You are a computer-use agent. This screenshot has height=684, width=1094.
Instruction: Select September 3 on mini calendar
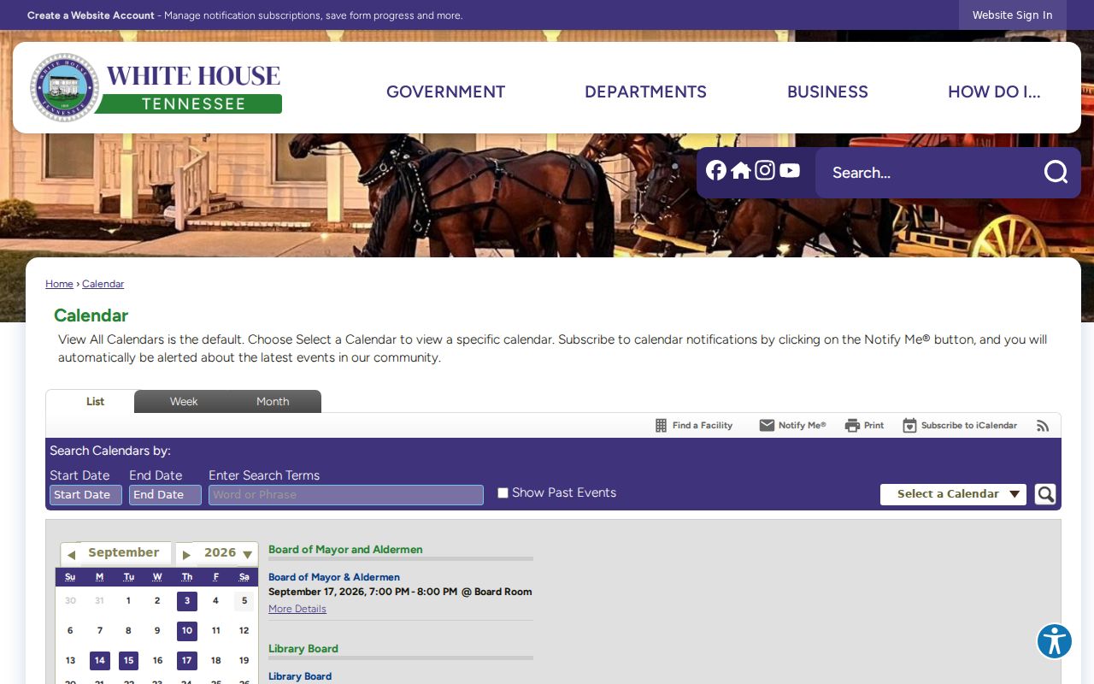(187, 600)
